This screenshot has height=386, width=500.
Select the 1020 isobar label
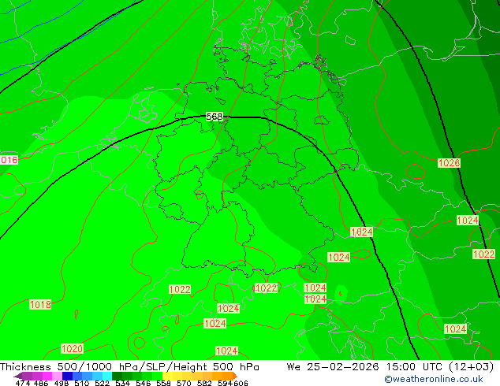click(x=72, y=348)
